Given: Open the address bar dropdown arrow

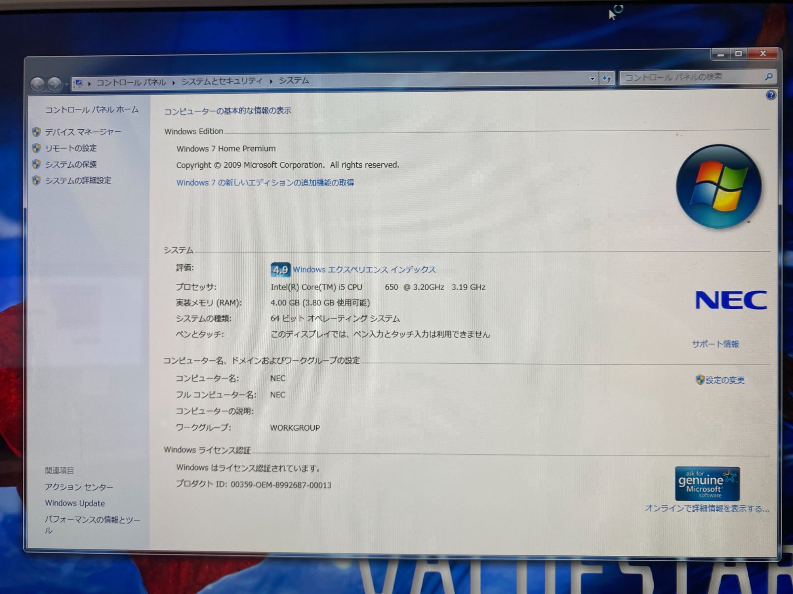Looking at the screenshot, I should 591,78.
